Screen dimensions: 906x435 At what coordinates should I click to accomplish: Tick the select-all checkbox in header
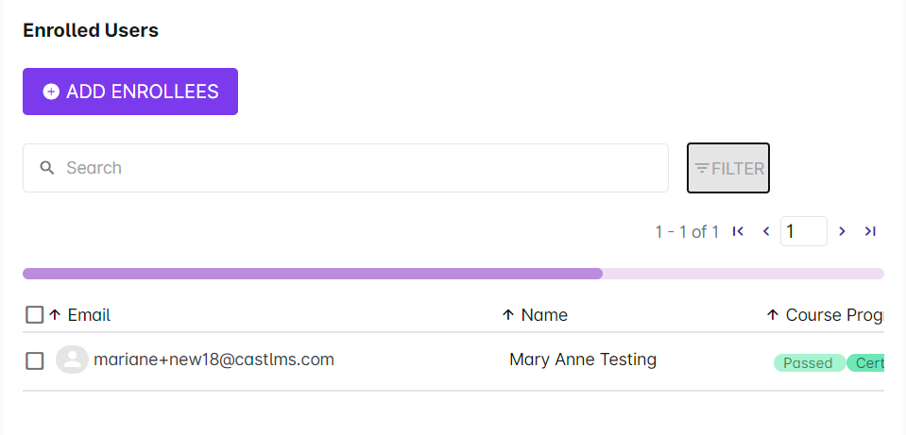click(35, 315)
